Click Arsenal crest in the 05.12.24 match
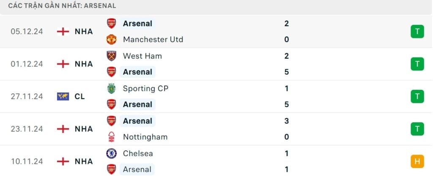433x176 pixels. coord(111,23)
